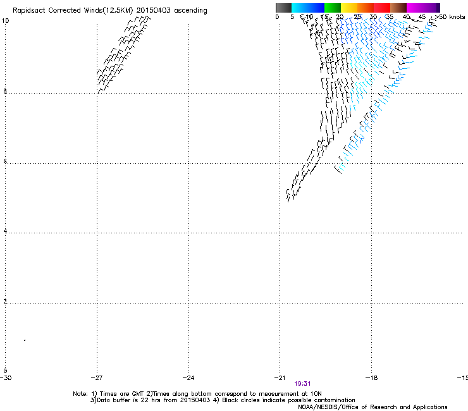Select the gray 0-5 knots color band
Screen dimensions: 468x411
[283, 8]
